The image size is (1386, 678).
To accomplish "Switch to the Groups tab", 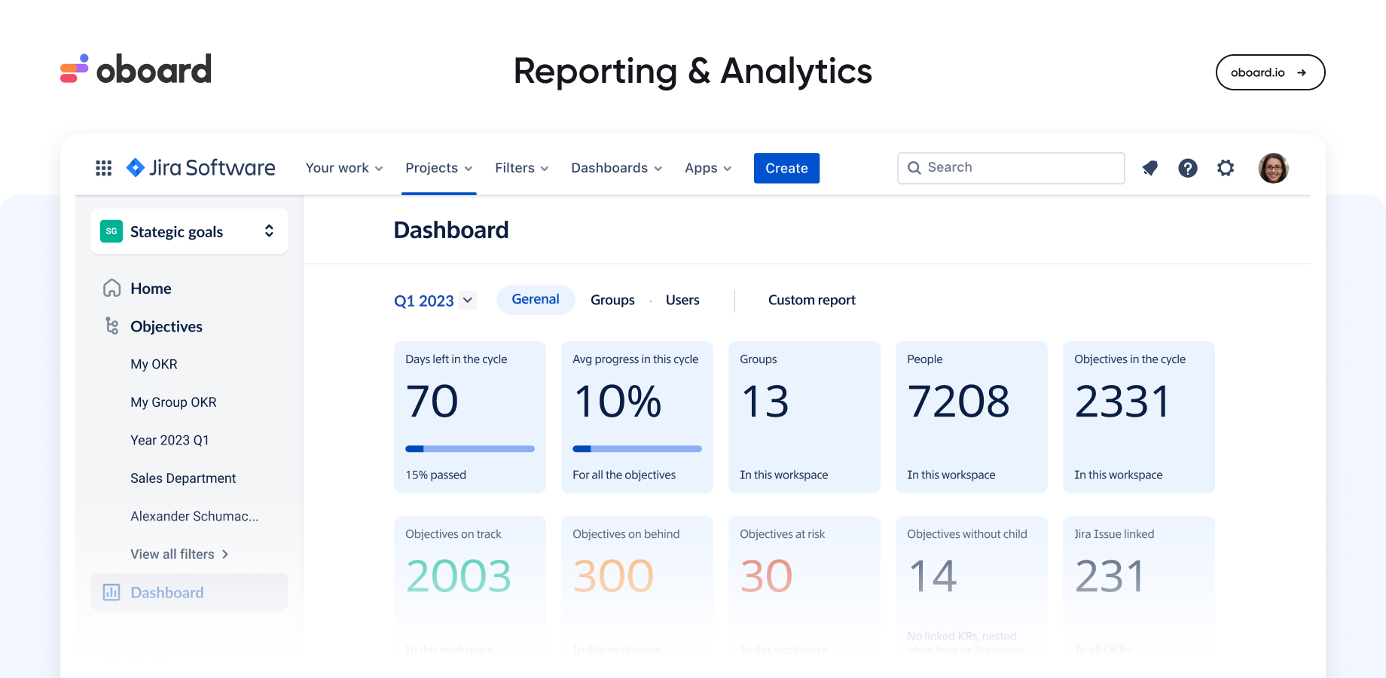I will pos(612,300).
